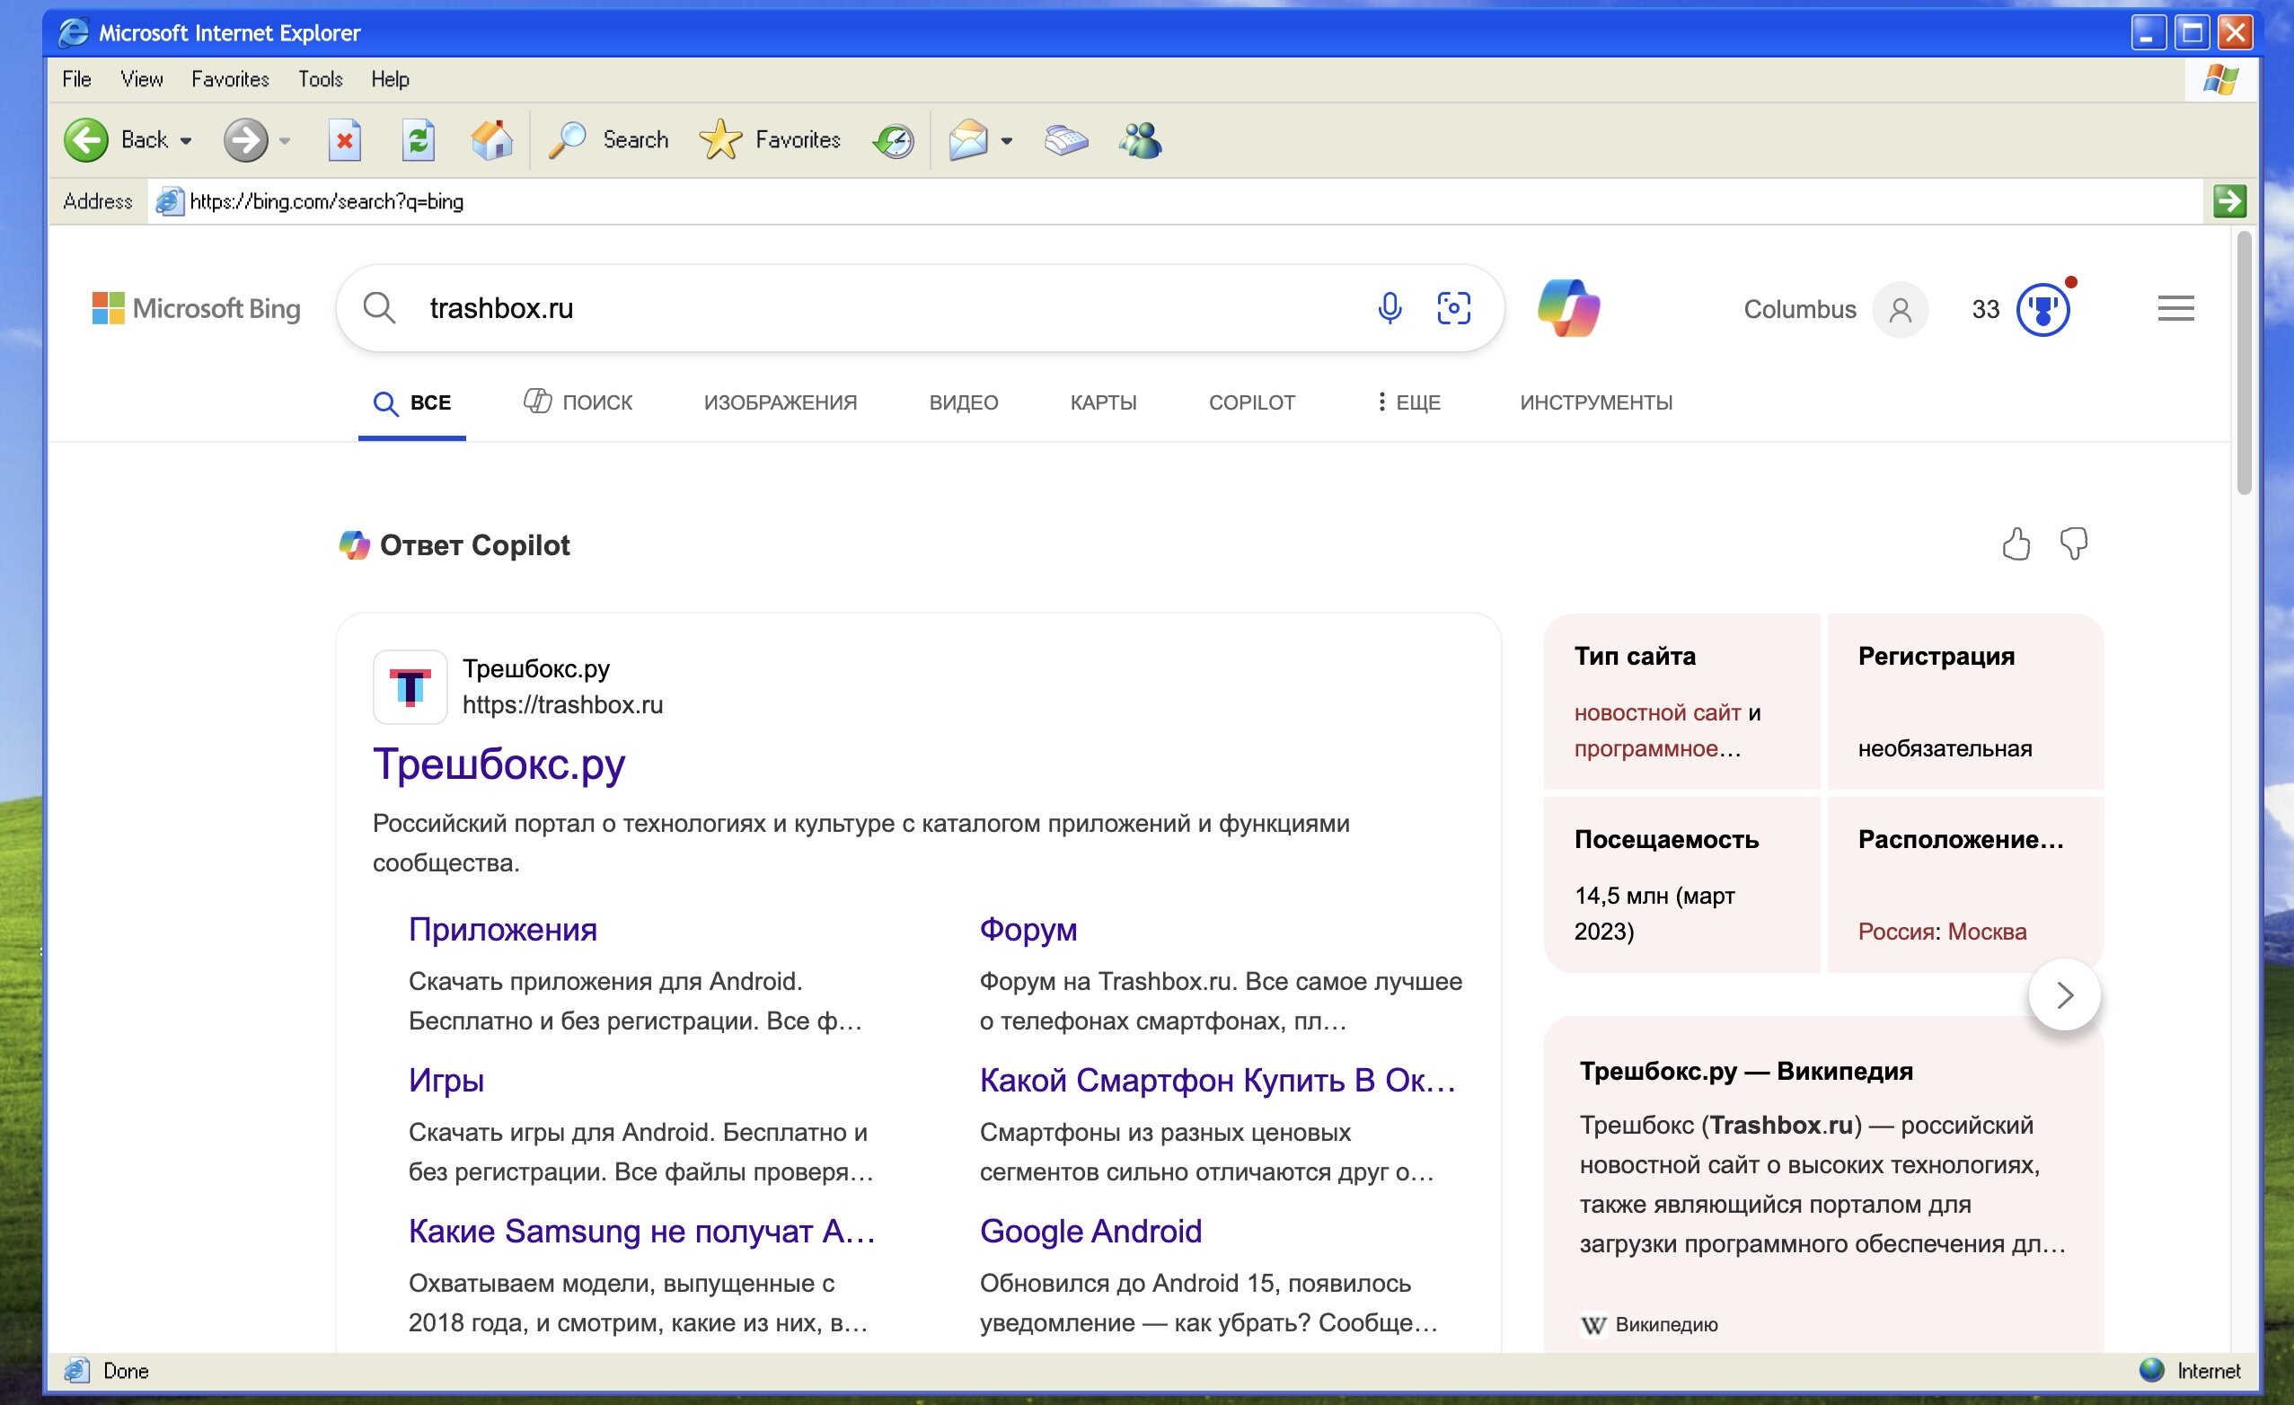Open the Трешбокс.ру main result link
The width and height of the screenshot is (2294, 1405).
tap(499, 764)
